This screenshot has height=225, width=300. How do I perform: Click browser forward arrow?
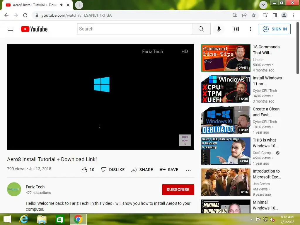pyautogui.click(x=16, y=15)
